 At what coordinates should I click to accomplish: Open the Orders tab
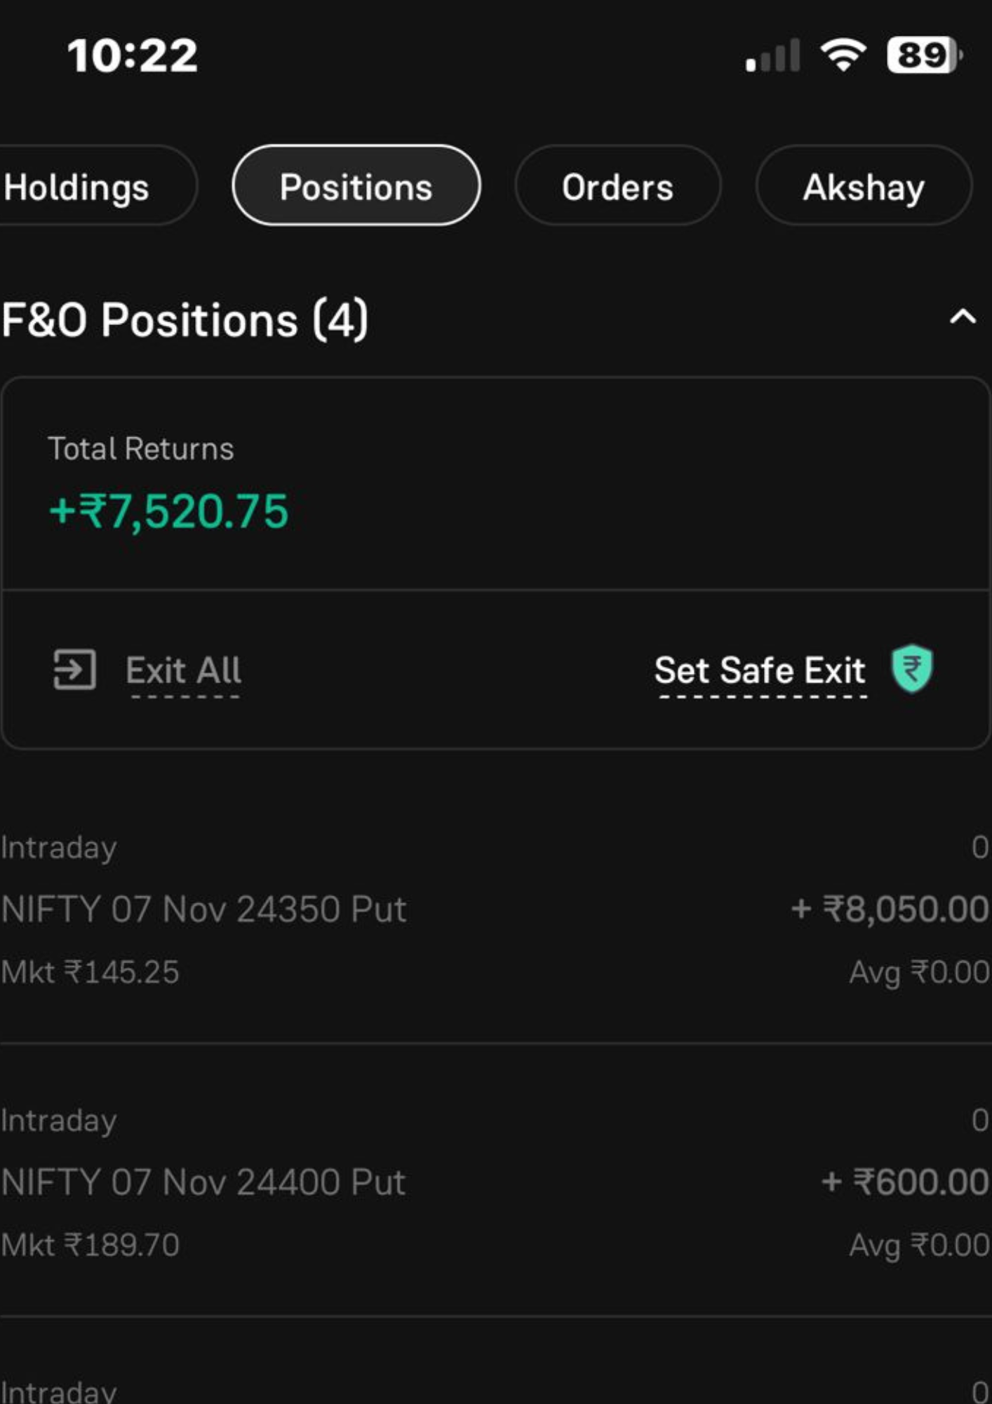617,186
